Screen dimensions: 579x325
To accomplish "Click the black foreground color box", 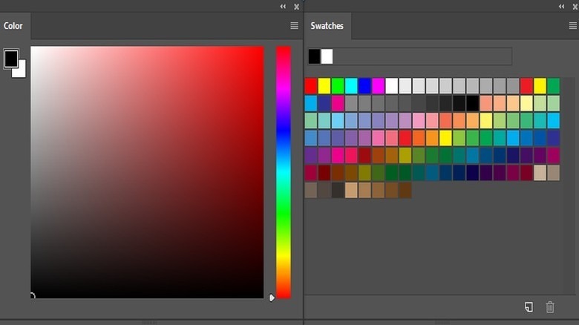I will [x=10, y=59].
